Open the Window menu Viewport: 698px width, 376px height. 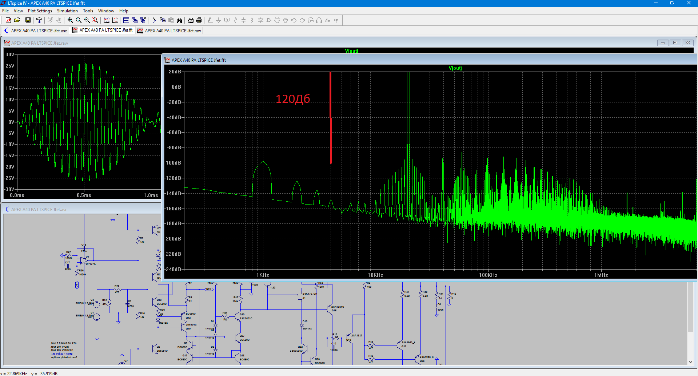tap(106, 11)
